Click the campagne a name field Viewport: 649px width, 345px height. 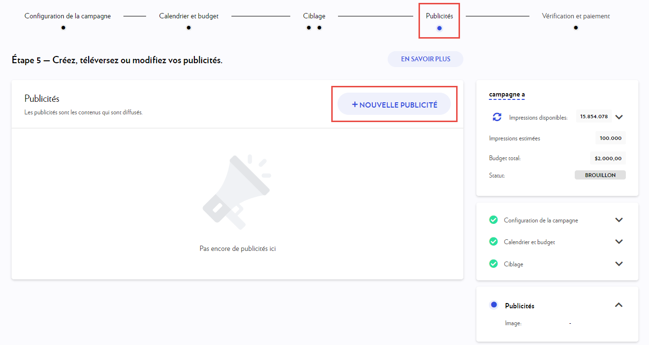507,95
